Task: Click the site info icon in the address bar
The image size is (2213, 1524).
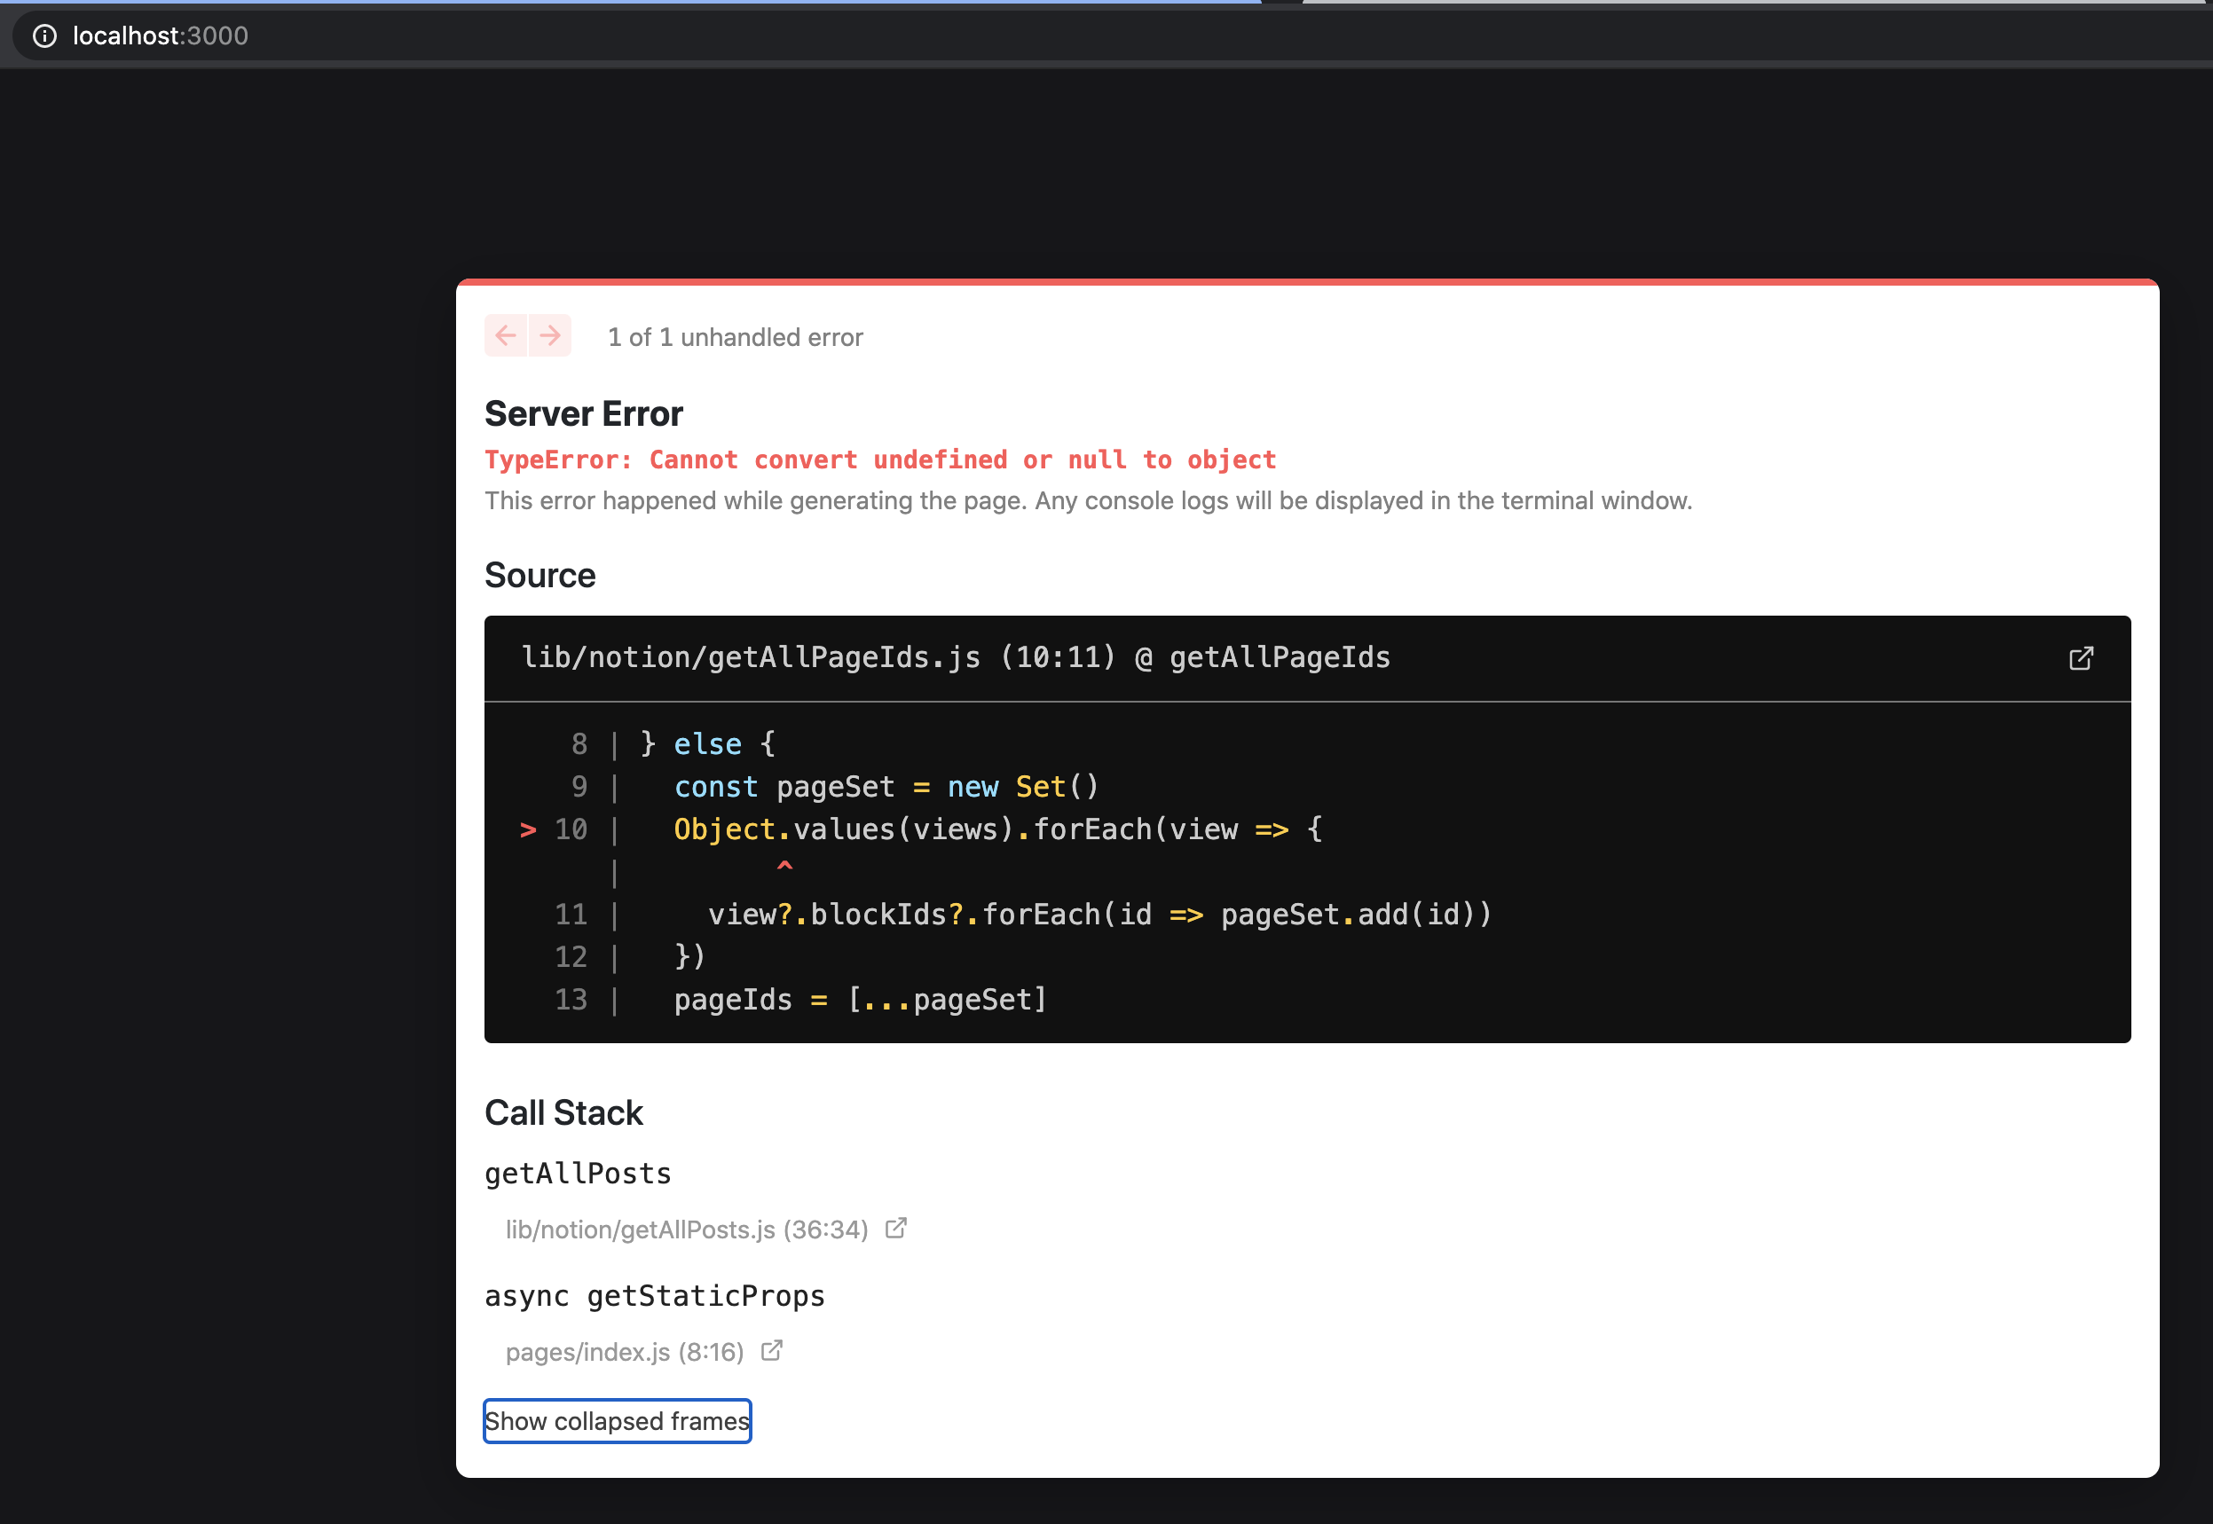Action: point(45,36)
